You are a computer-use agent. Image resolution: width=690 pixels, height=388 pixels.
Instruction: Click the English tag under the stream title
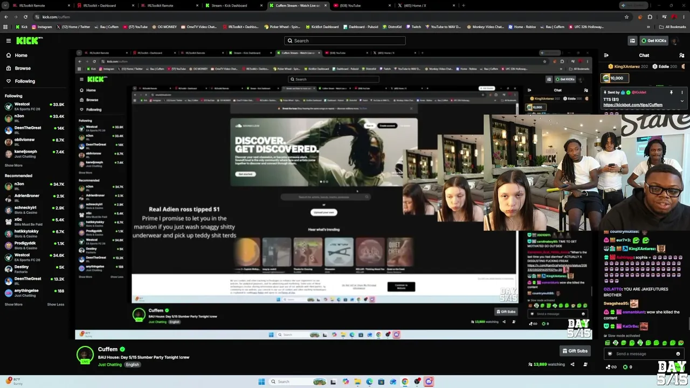[x=133, y=365]
